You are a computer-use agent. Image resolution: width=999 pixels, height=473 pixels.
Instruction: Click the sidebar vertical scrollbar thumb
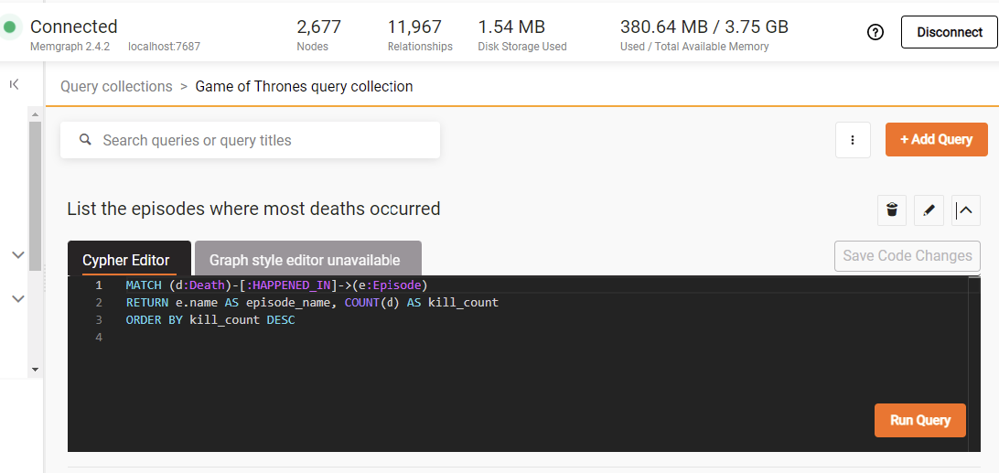tap(35, 195)
